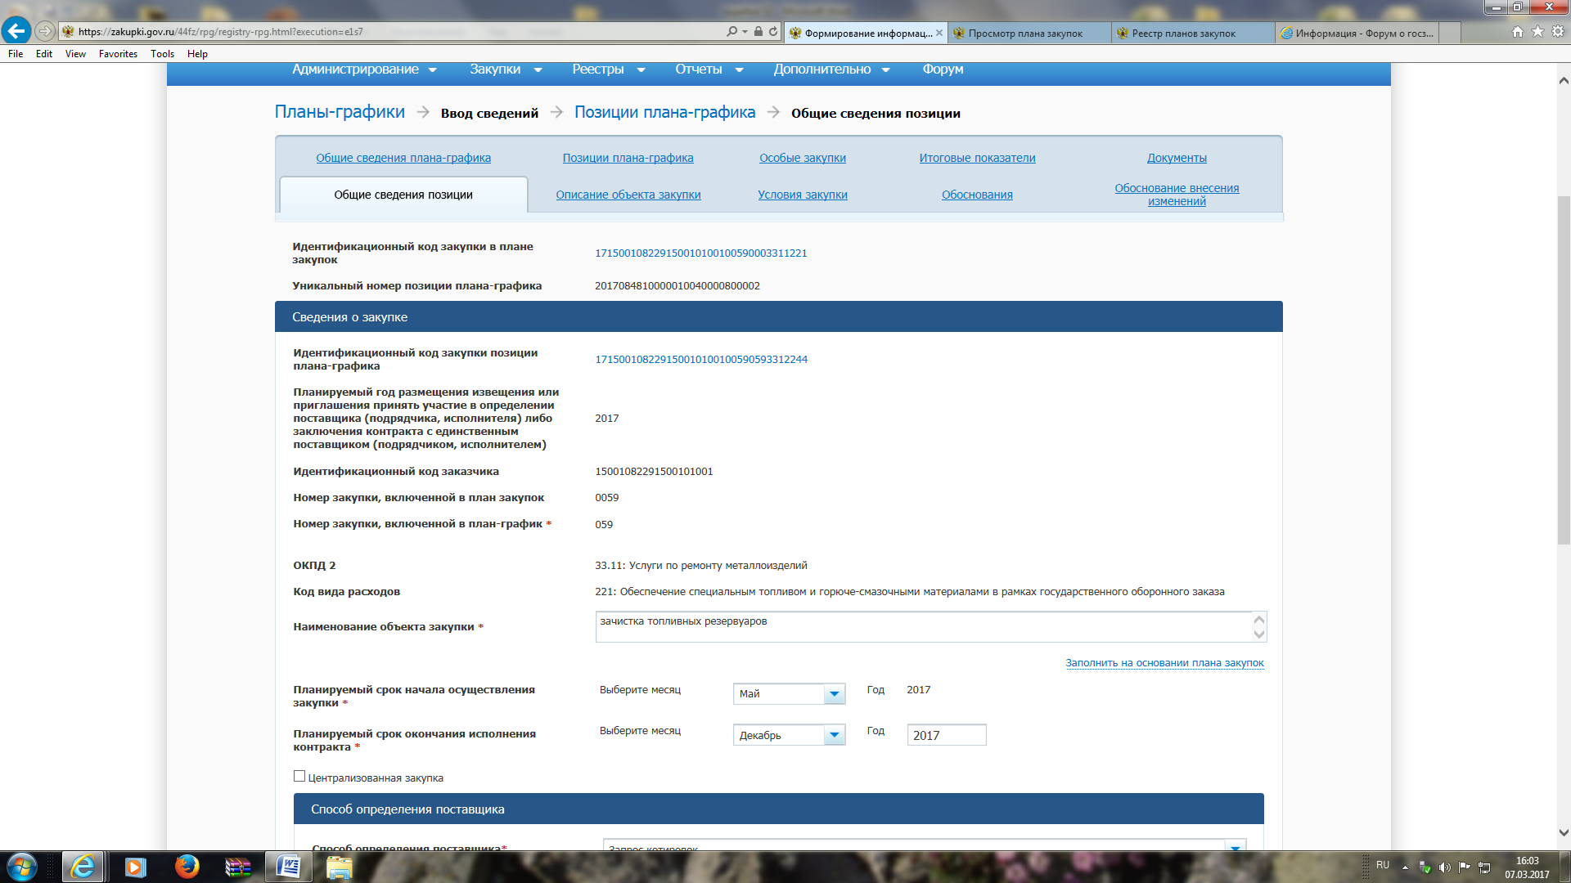Click the Windows Start button

coord(21,867)
